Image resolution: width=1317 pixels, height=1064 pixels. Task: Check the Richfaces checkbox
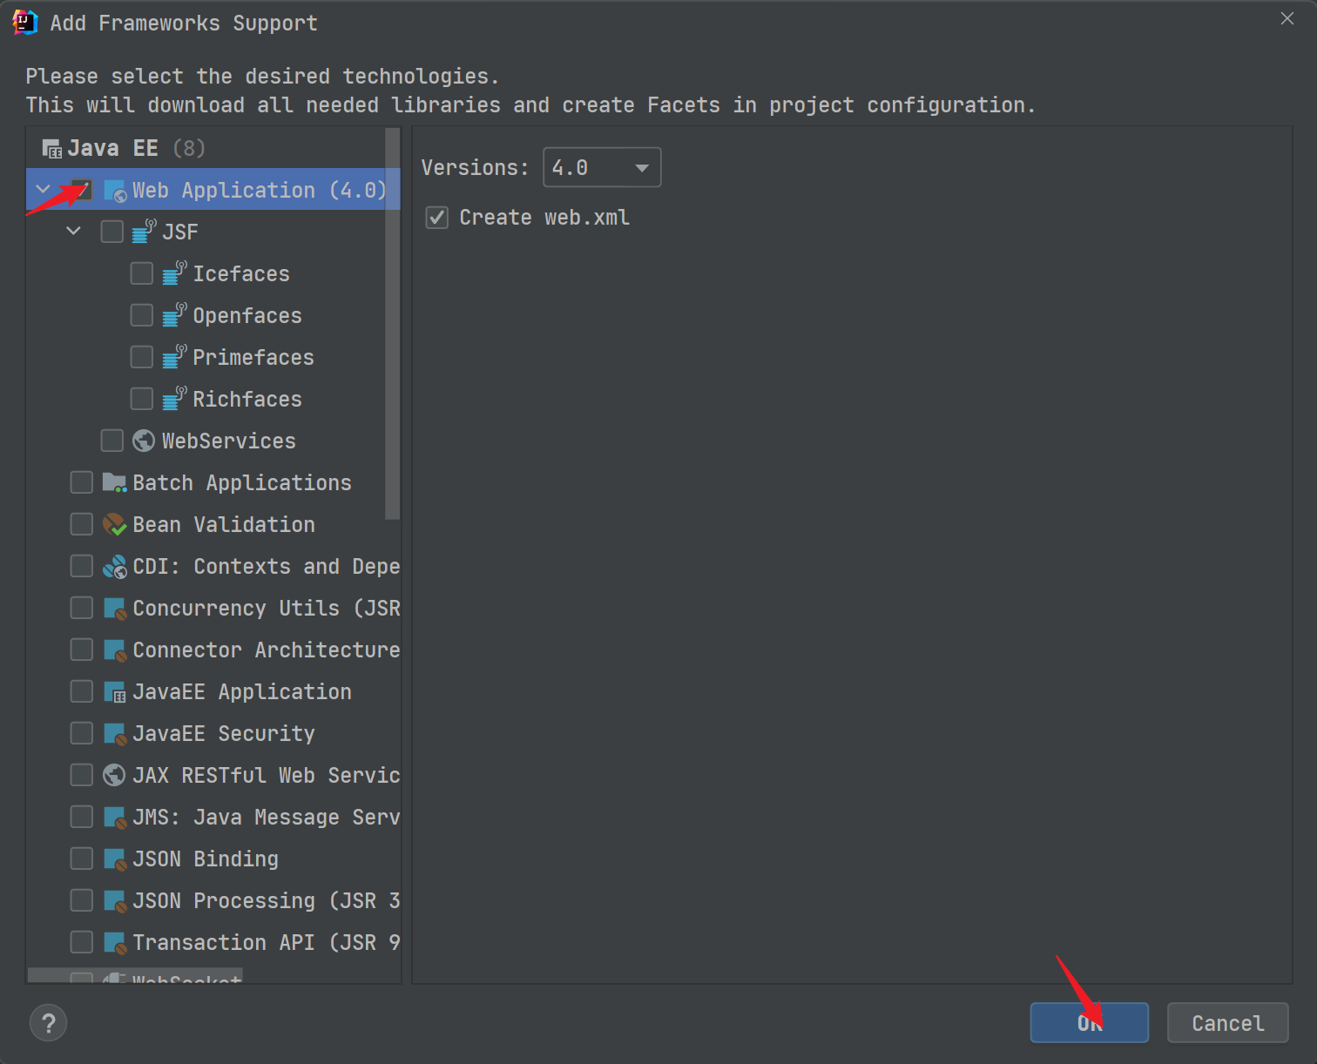tap(141, 399)
